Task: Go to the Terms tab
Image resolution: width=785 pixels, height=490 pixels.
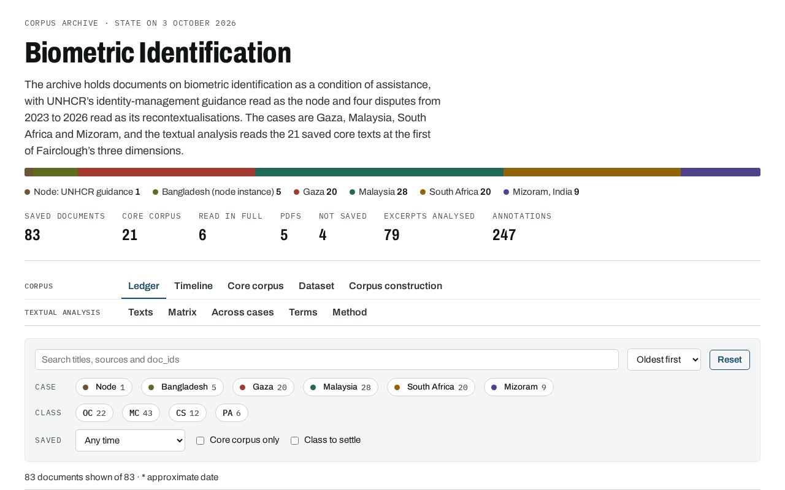Action: [303, 312]
